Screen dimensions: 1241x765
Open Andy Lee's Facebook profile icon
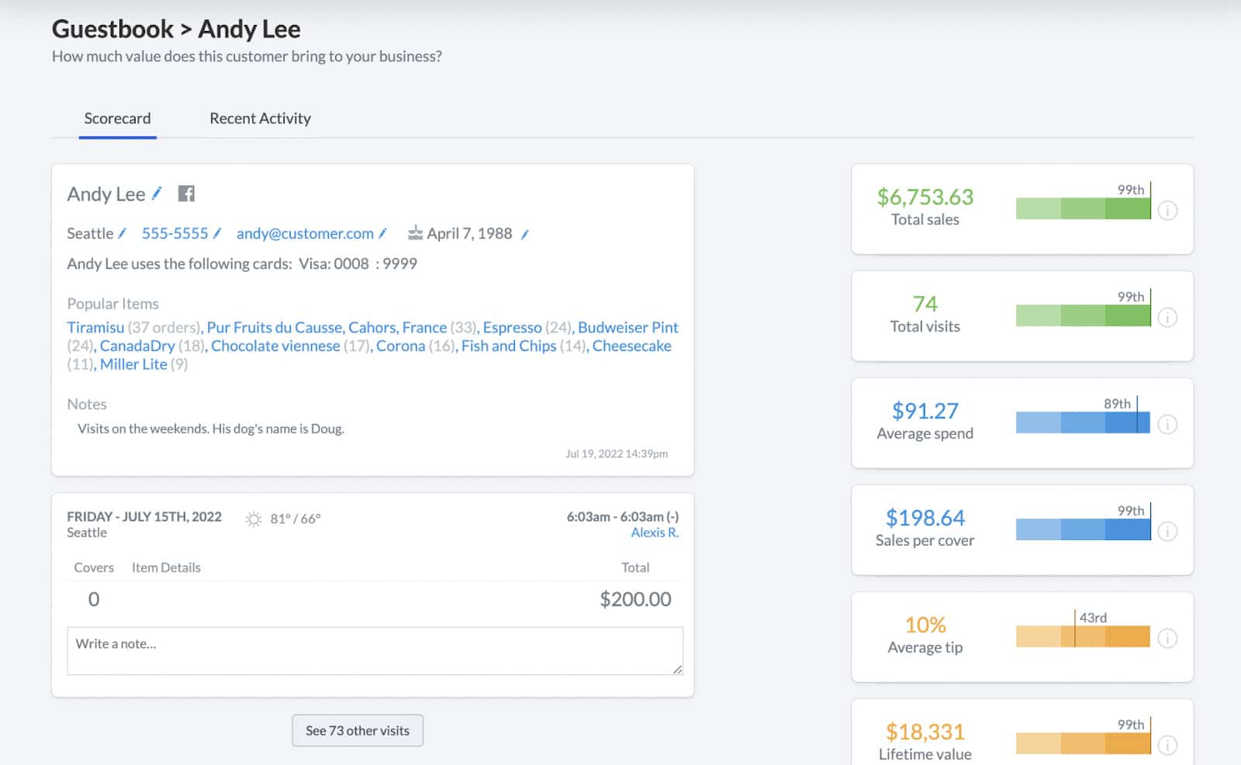tap(186, 194)
